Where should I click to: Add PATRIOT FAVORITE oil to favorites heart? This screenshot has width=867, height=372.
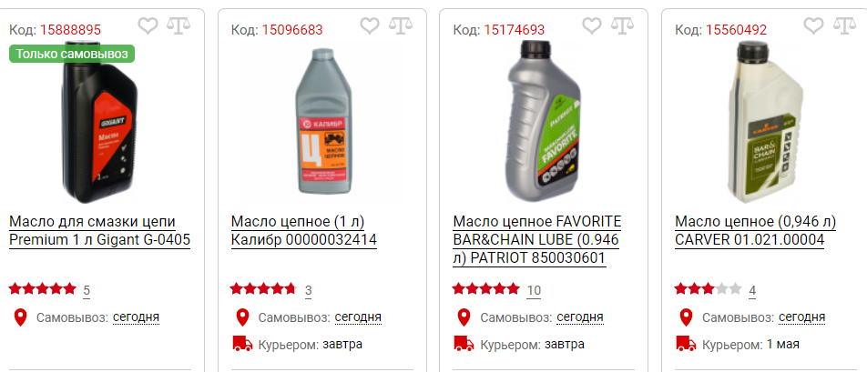tap(592, 25)
